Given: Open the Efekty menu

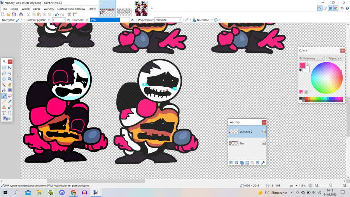Looking at the screenshot, I should tap(92, 9).
